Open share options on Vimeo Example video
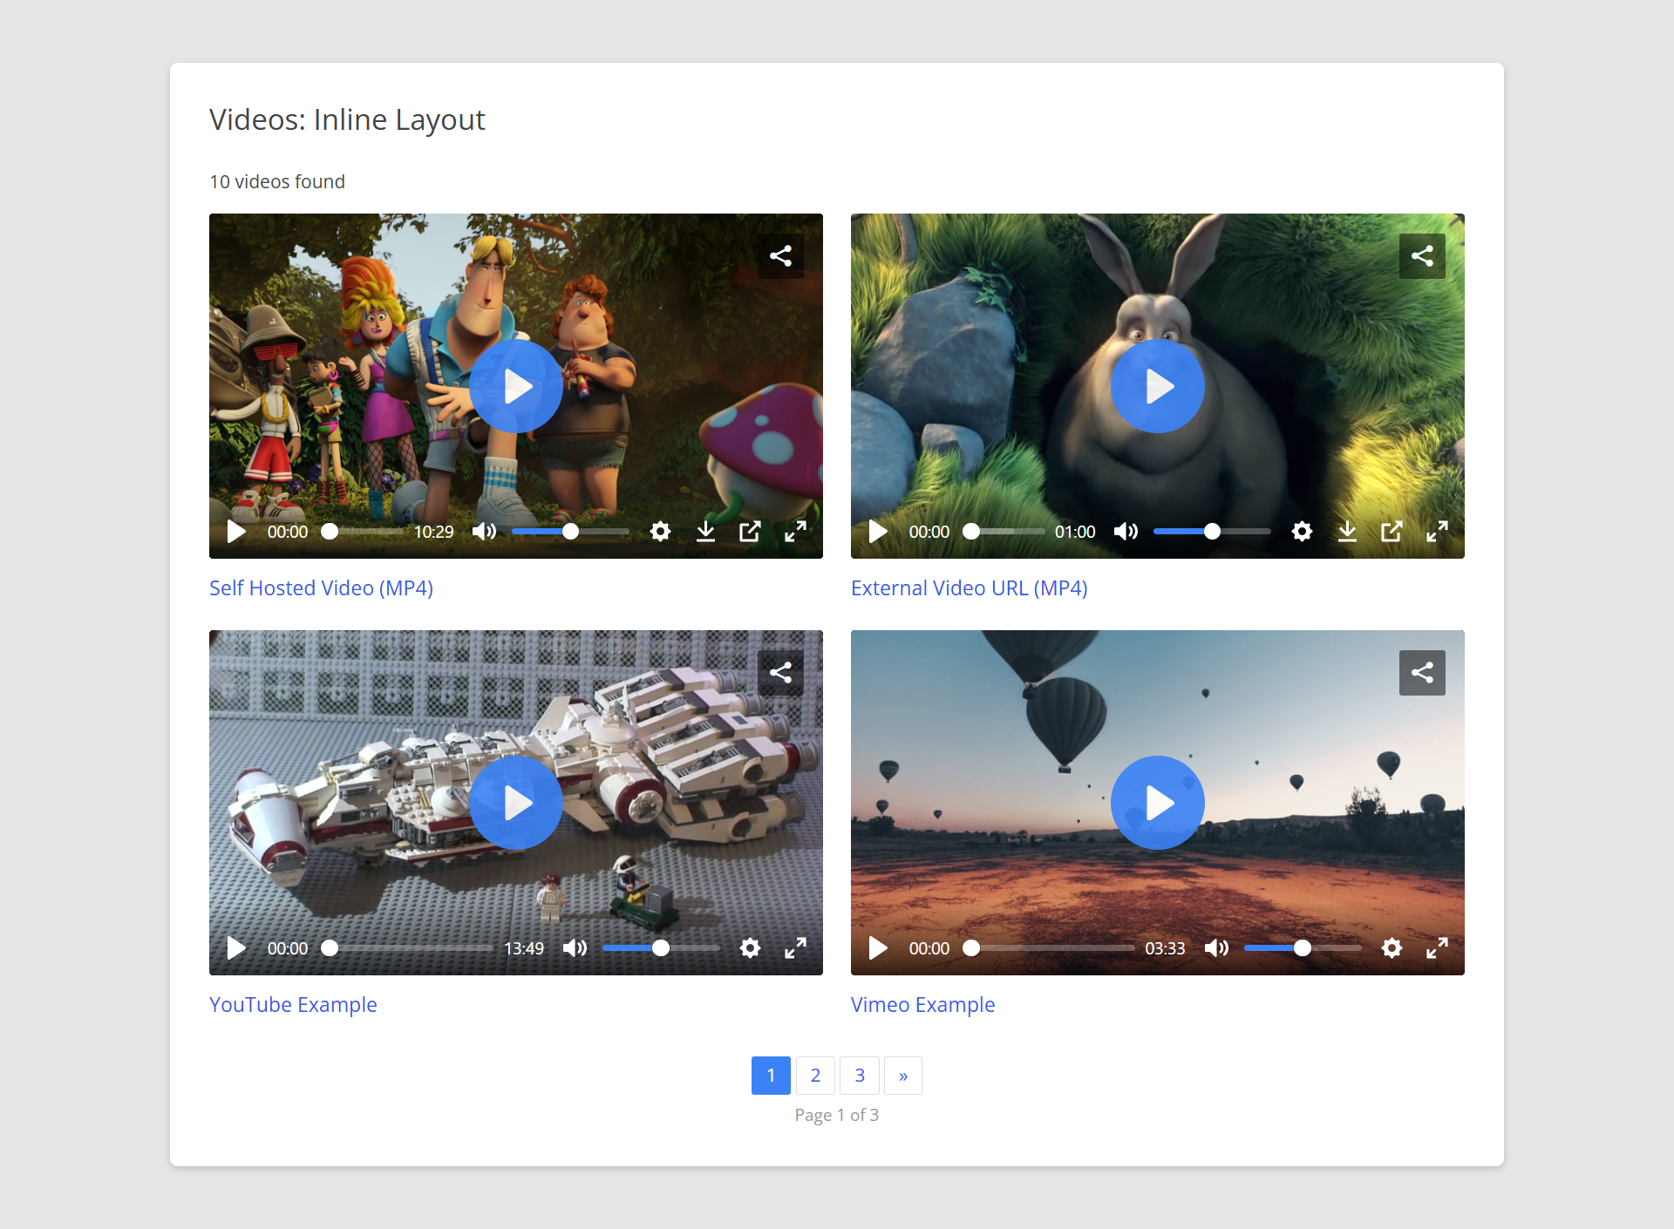1674x1229 pixels. (x=1422, y=673)
